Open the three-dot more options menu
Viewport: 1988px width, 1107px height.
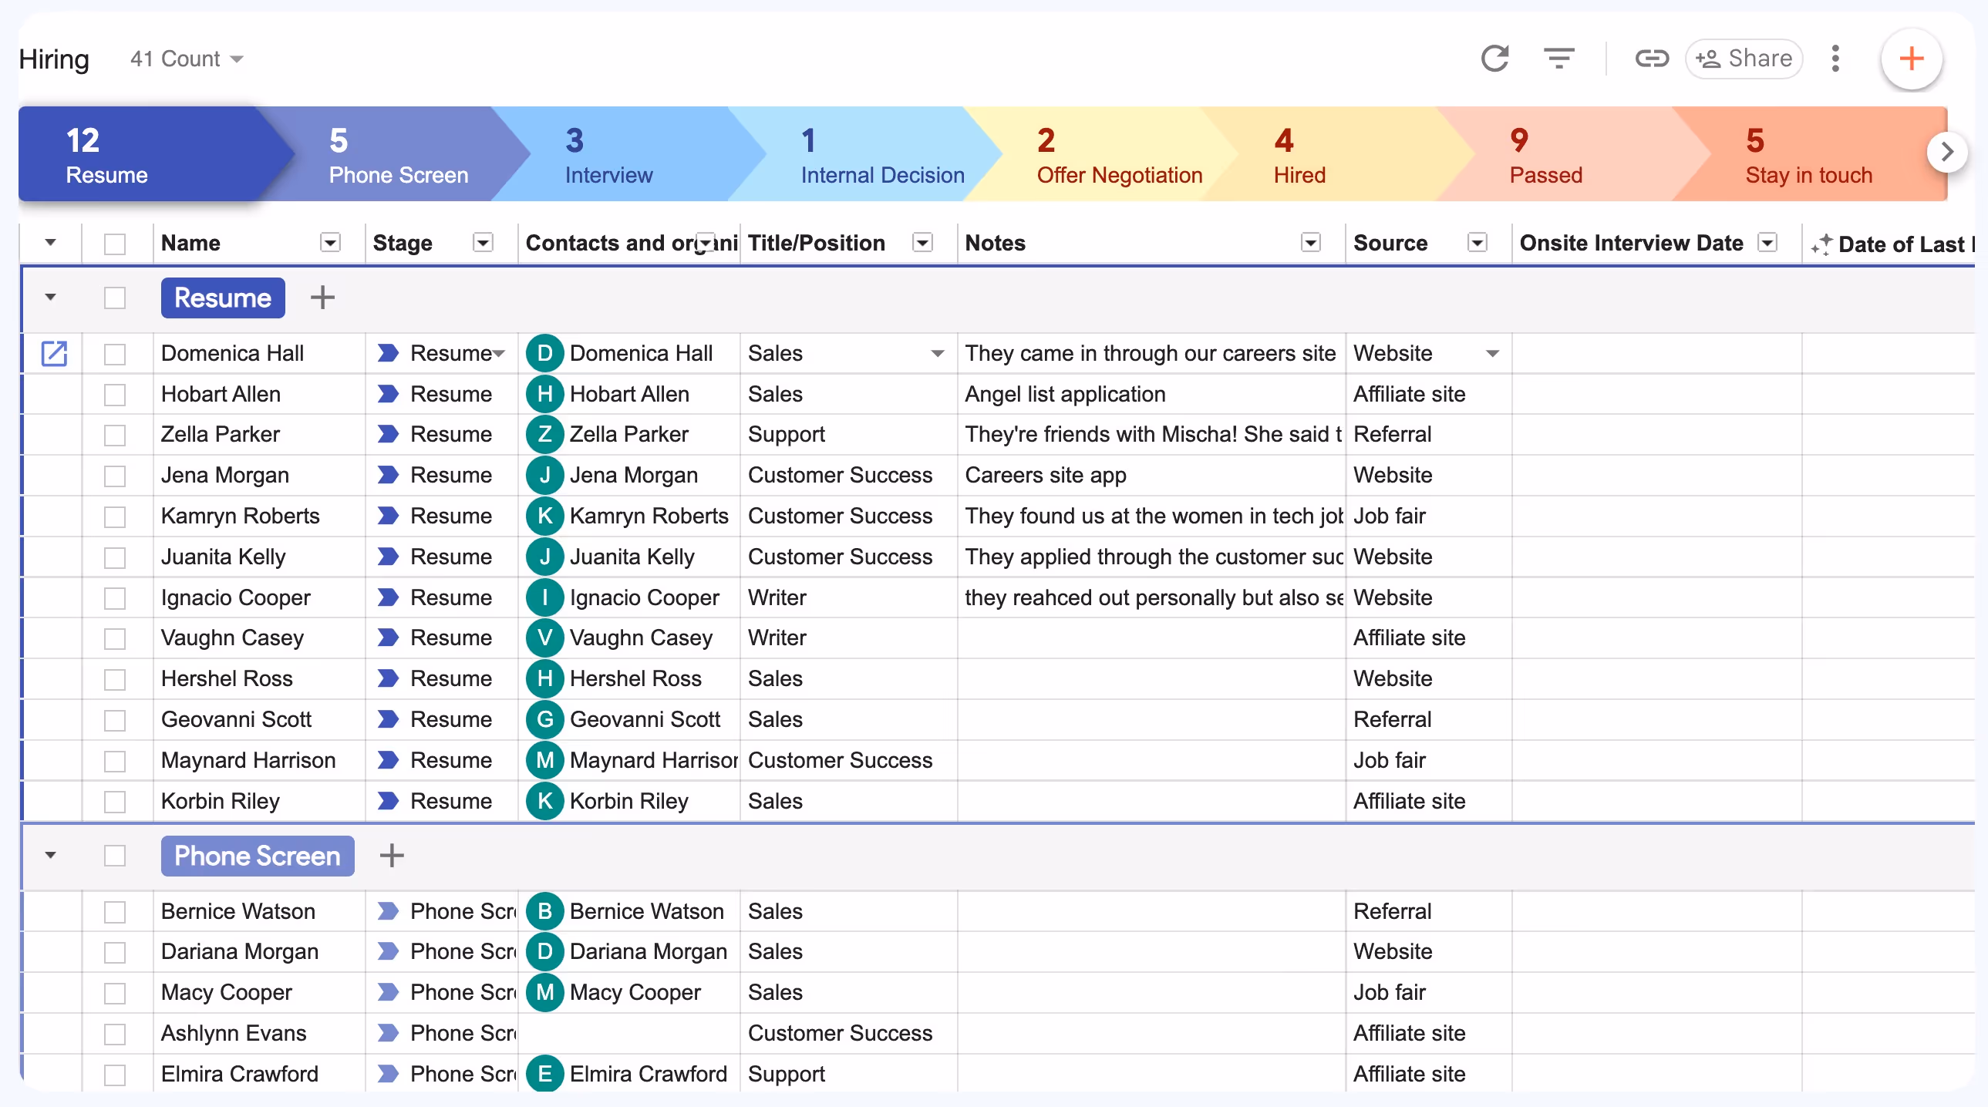pyautogui.click(x=1835, y=59)
